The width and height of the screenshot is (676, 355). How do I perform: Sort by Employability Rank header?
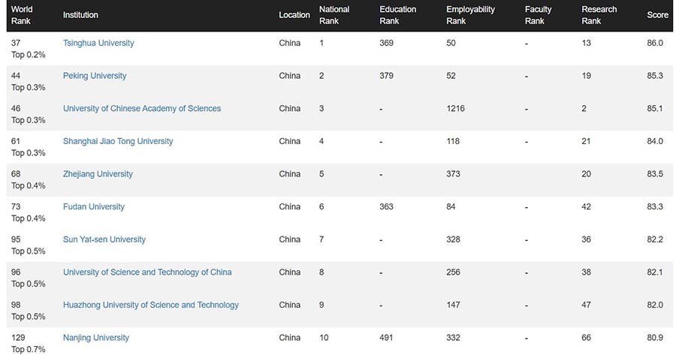[470, 15]
